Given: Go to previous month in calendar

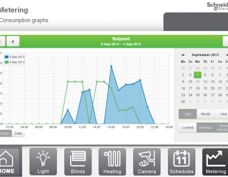Looking at the screenshot, I should pyautogui.click(x=183, y=55).
